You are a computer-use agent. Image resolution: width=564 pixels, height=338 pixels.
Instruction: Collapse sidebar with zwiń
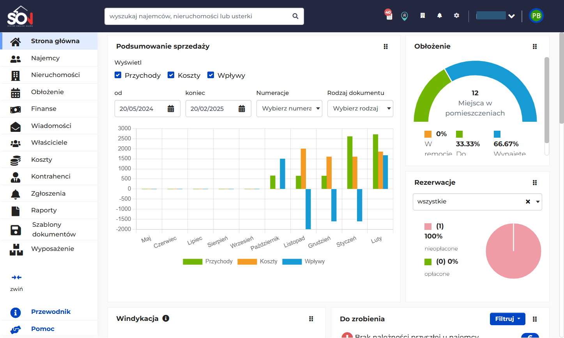click(16, 283)
